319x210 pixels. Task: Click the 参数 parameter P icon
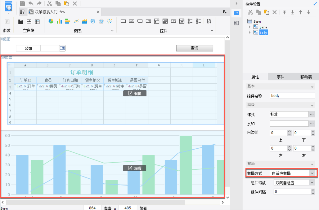click(7, 22)
